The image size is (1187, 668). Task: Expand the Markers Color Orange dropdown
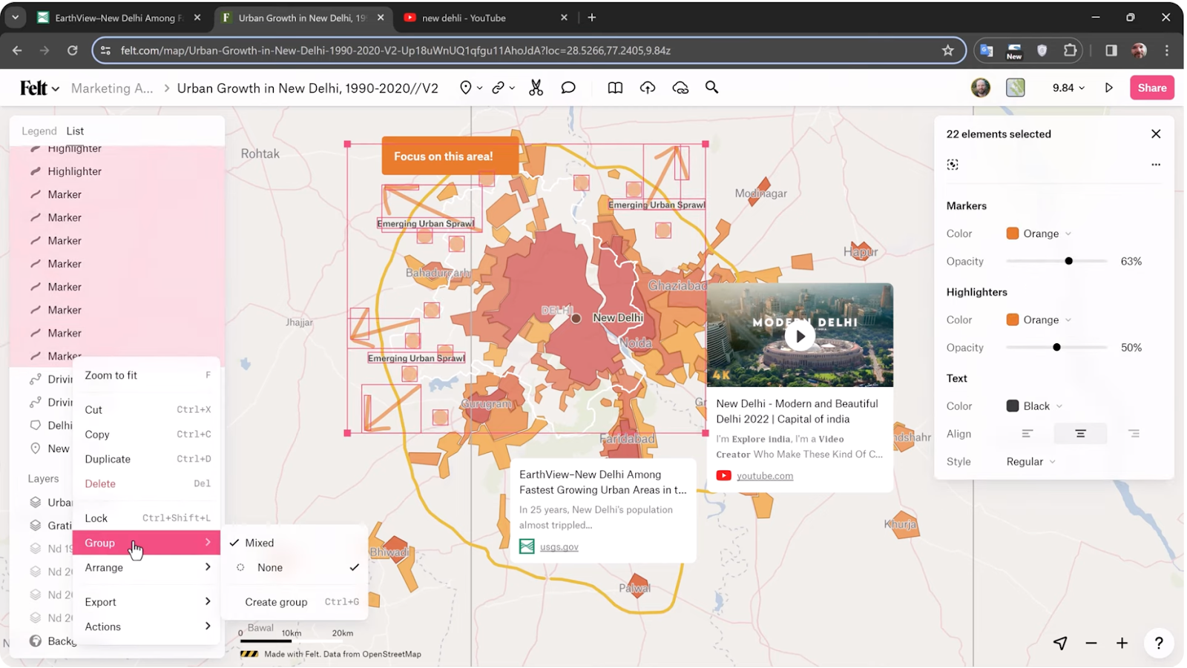point(1038,233)
